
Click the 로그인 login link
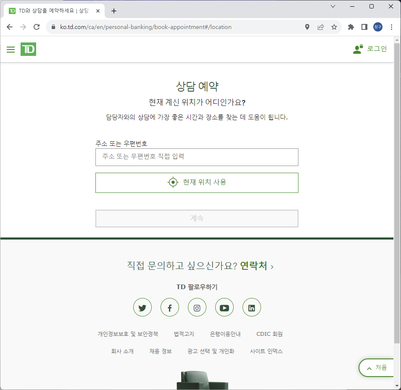(x=377, y=49)
